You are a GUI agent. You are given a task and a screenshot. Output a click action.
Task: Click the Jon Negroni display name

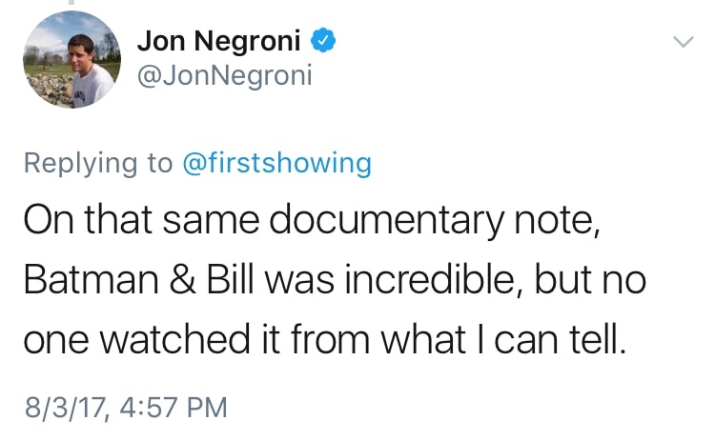(x=219, y=43)
